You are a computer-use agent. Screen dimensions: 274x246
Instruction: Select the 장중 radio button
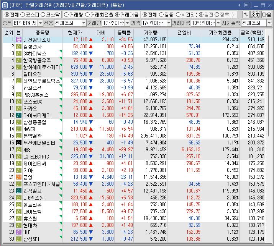tap(161, 15)
